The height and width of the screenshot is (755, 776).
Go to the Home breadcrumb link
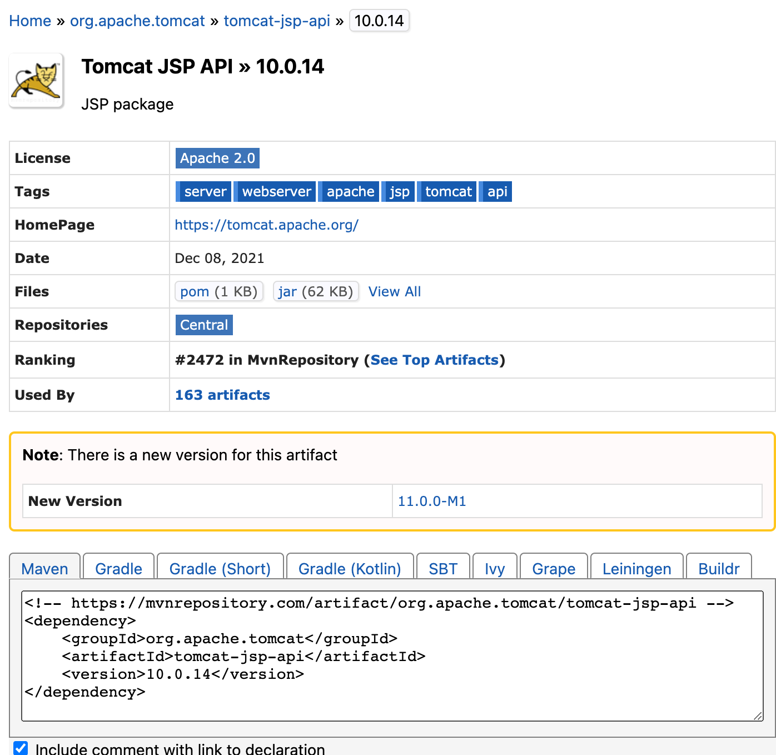[30, 21]
